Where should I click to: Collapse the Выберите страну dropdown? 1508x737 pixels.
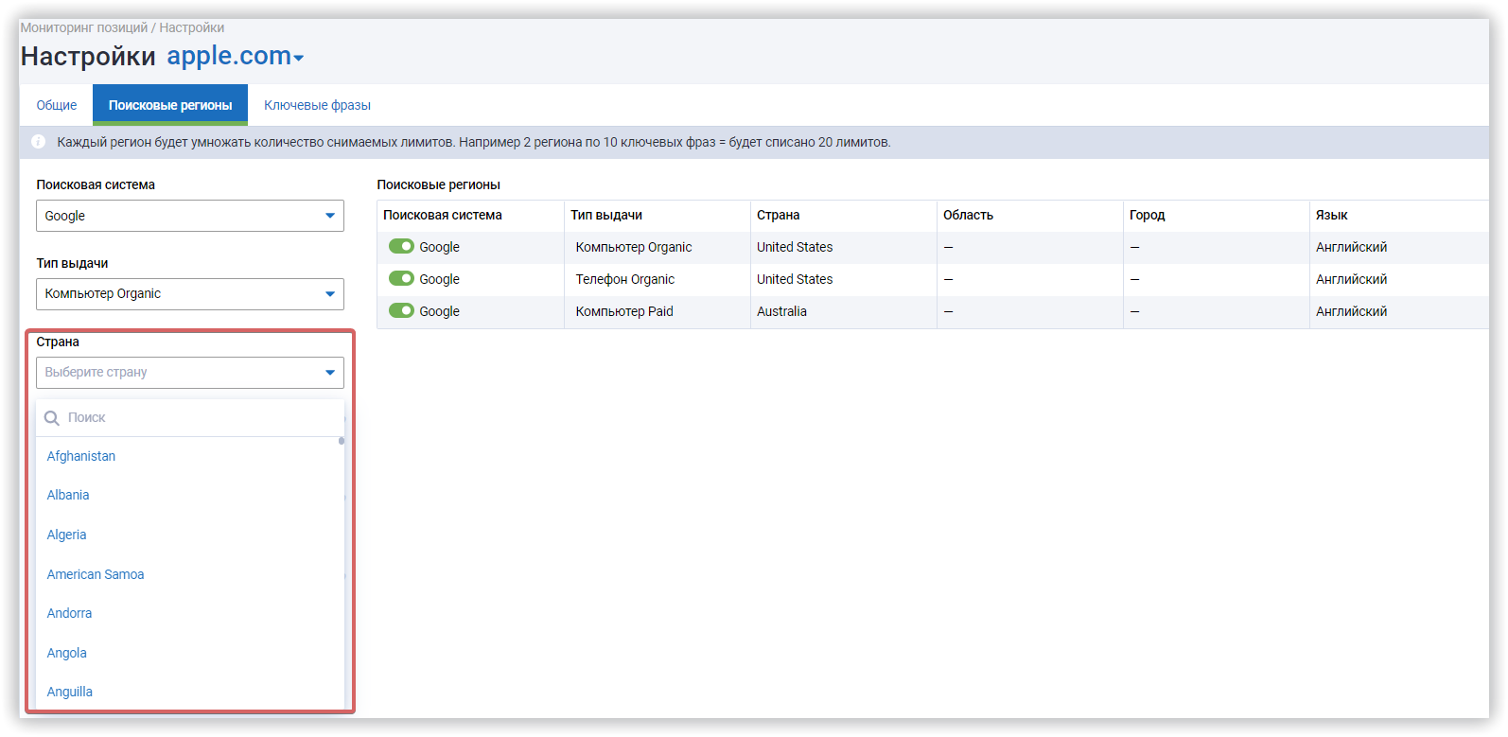pos(190,373)
